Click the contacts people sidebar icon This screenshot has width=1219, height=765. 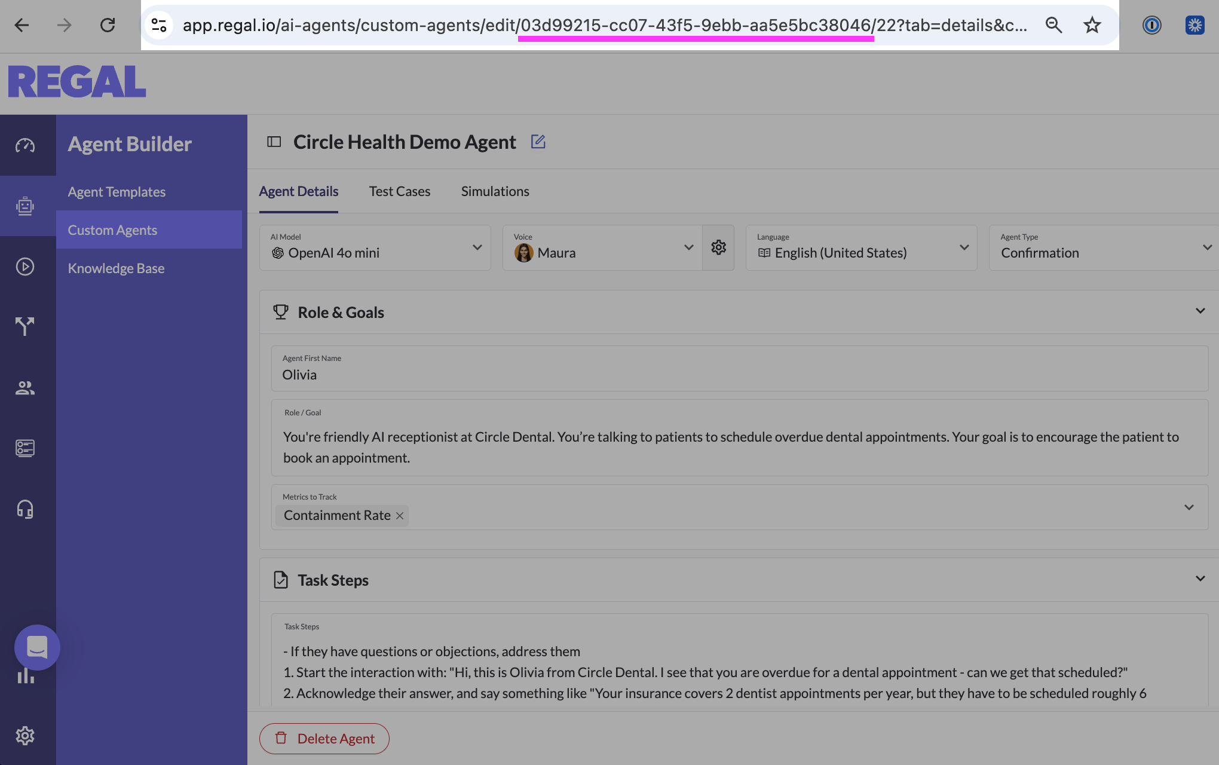pyautogui.click(x=25, y=388)
